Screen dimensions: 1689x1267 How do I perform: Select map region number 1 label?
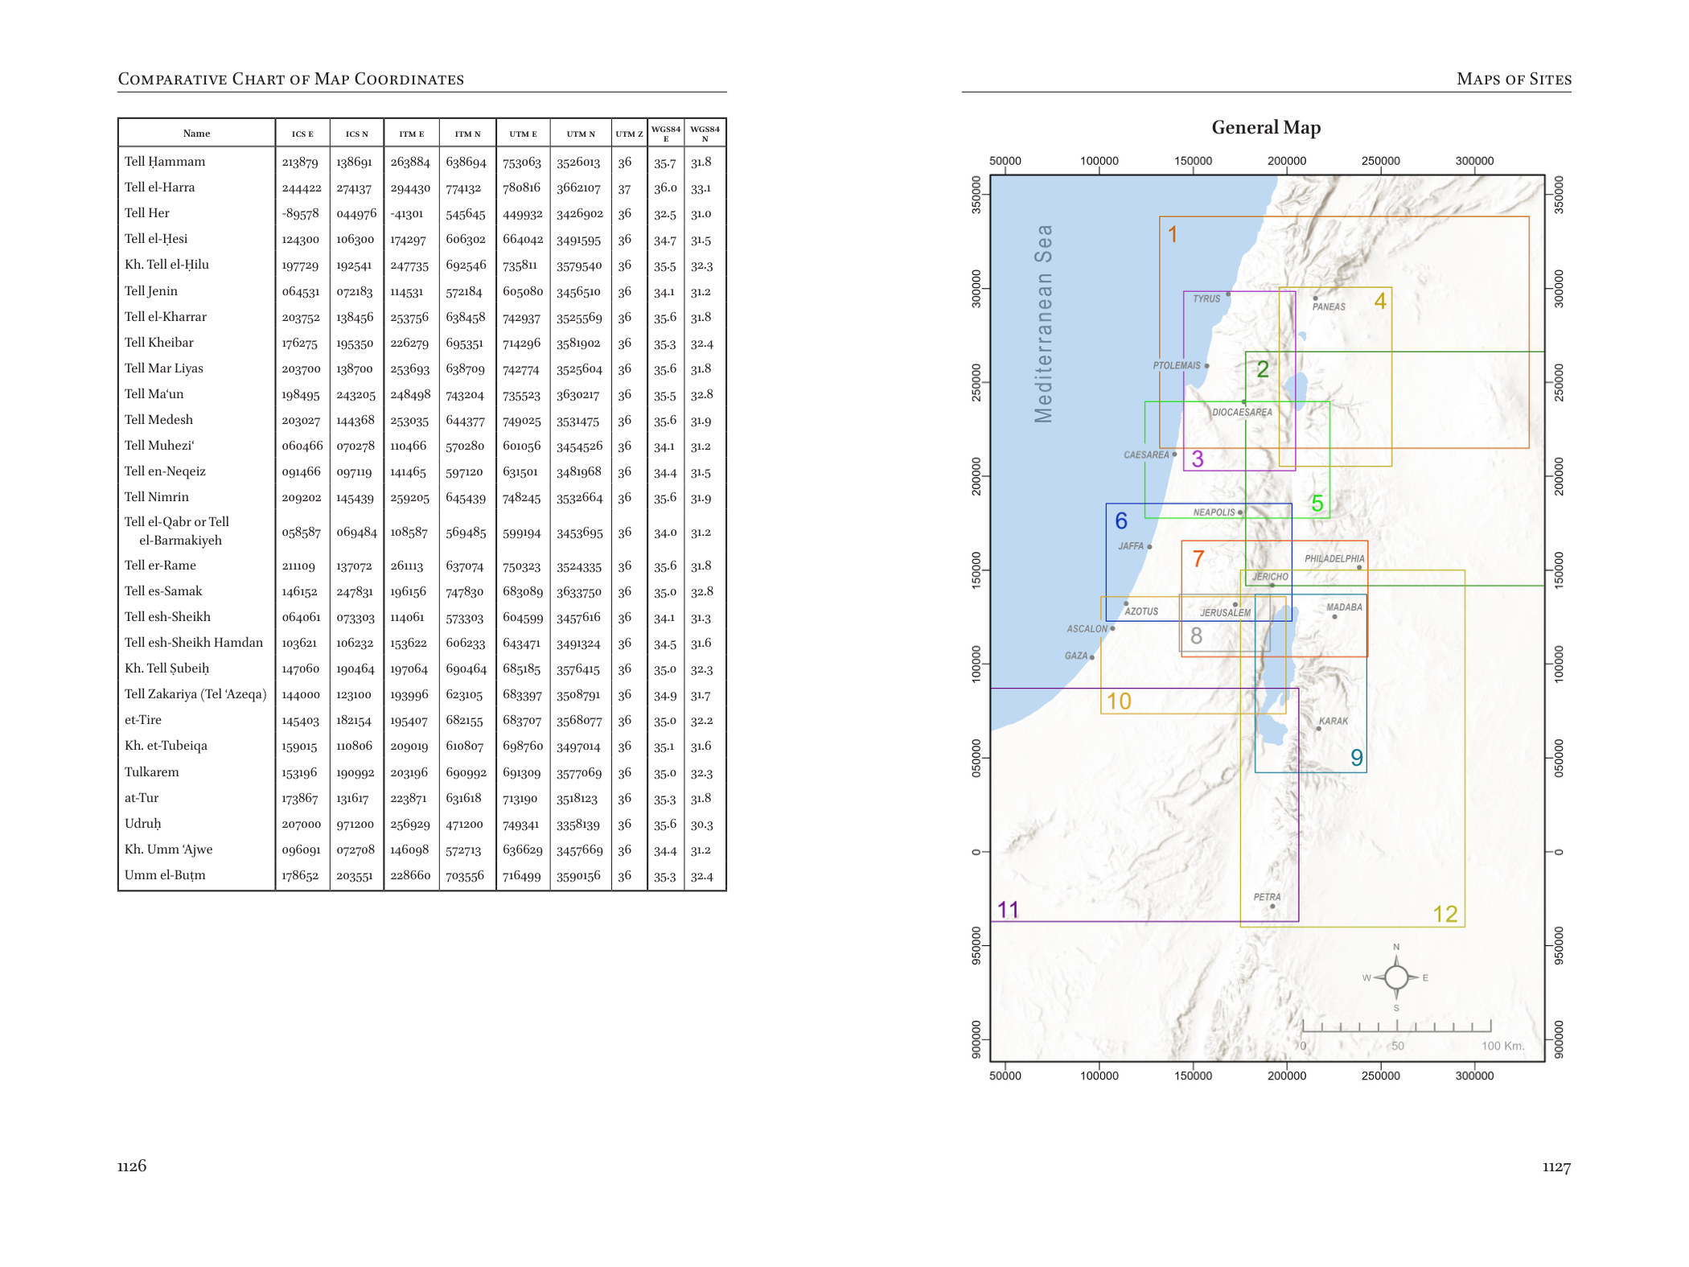[1173, 234]
